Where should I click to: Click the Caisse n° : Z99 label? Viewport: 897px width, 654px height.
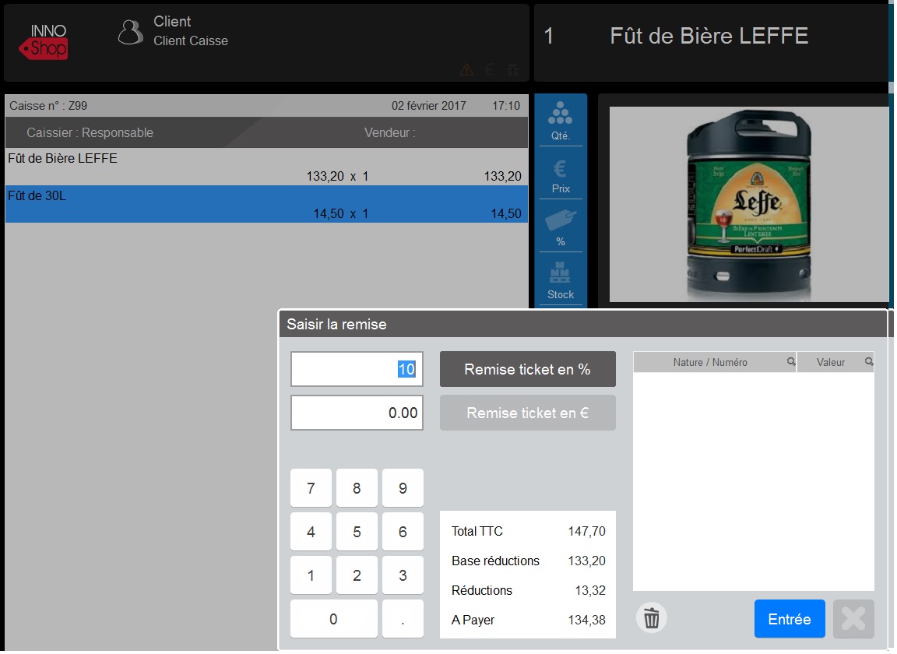tap(48, 106)
